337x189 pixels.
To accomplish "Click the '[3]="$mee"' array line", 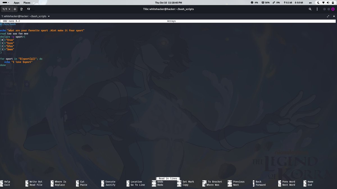I will click(x=7, y=49).
